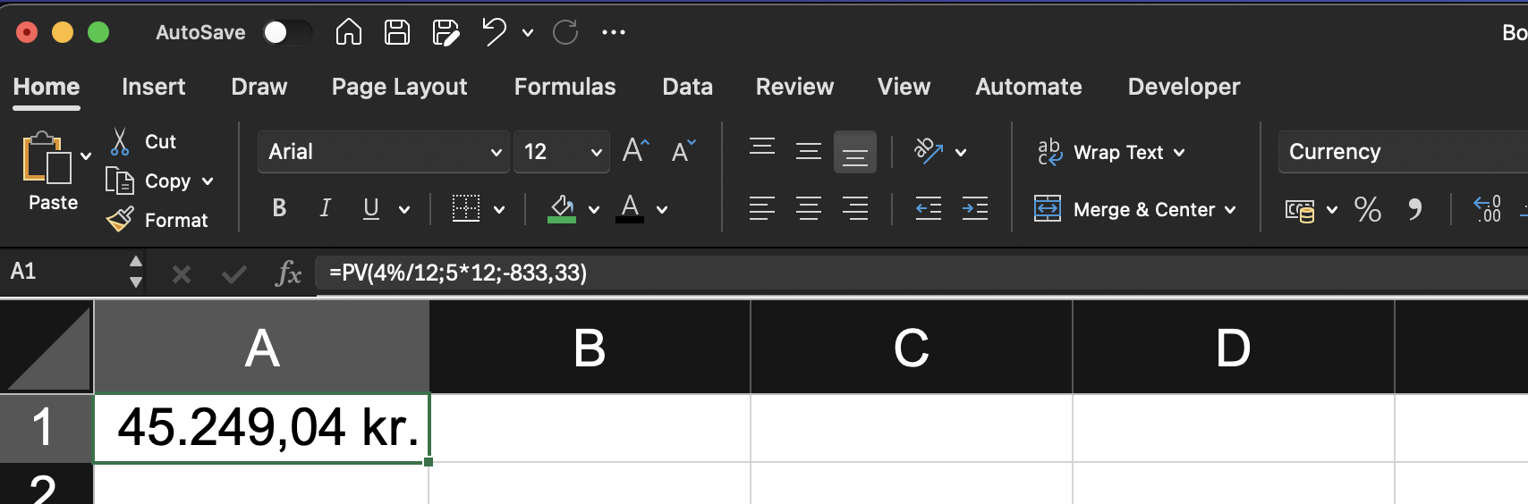Viewport: 1528px width, 504px height.
Task: Open the Page Layout tab
Action: coord(399,87)
